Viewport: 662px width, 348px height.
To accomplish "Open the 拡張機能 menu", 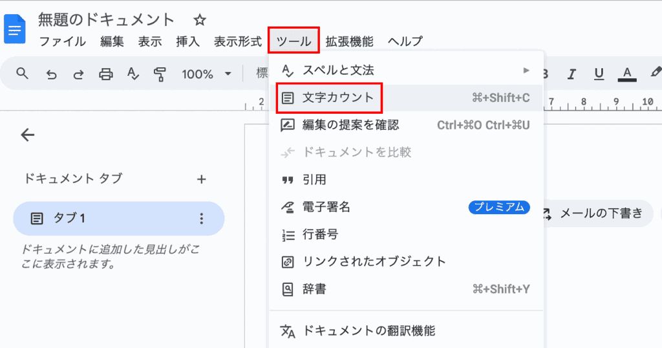I will click(349, 41).
